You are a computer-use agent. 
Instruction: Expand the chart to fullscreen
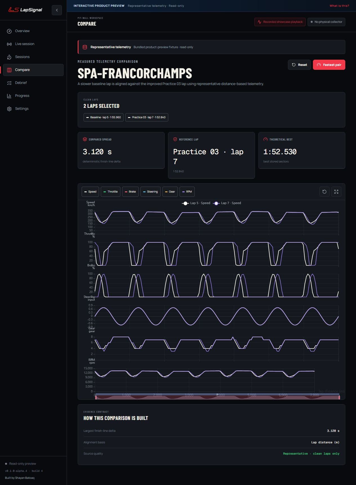pyautogui.click(x=336, y=192)
